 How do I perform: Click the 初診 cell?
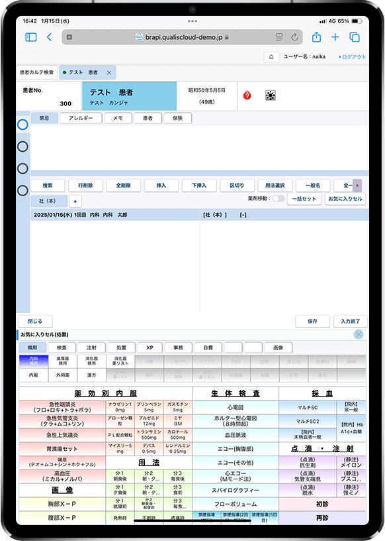point(322,504)
